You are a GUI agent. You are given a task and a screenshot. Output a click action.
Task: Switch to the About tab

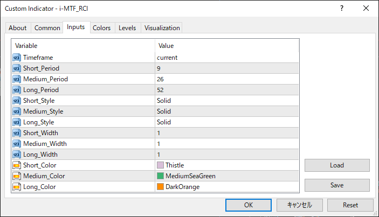[x=18, y=28]
